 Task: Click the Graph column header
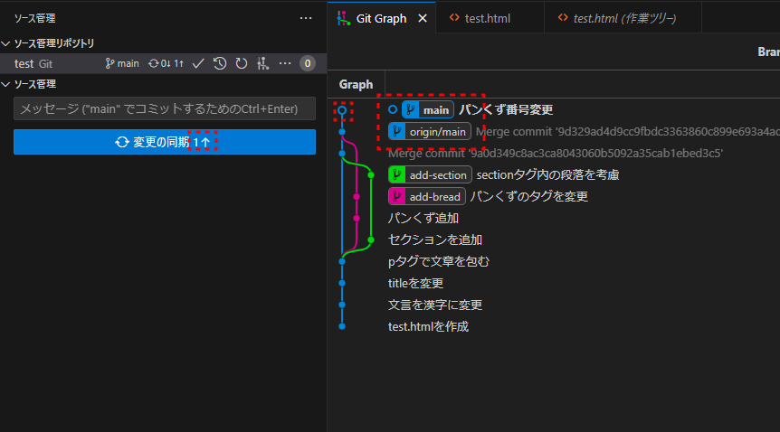tap(356, 85)
